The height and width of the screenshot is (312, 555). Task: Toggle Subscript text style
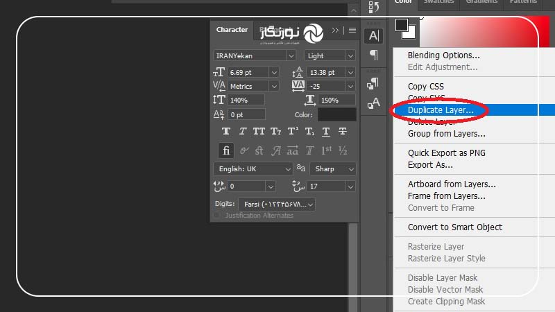[309, 132]
